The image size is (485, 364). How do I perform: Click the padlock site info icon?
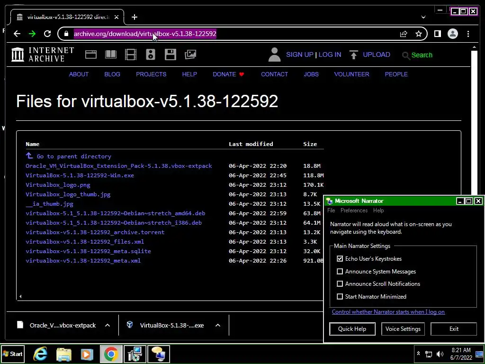pos(66,34)
